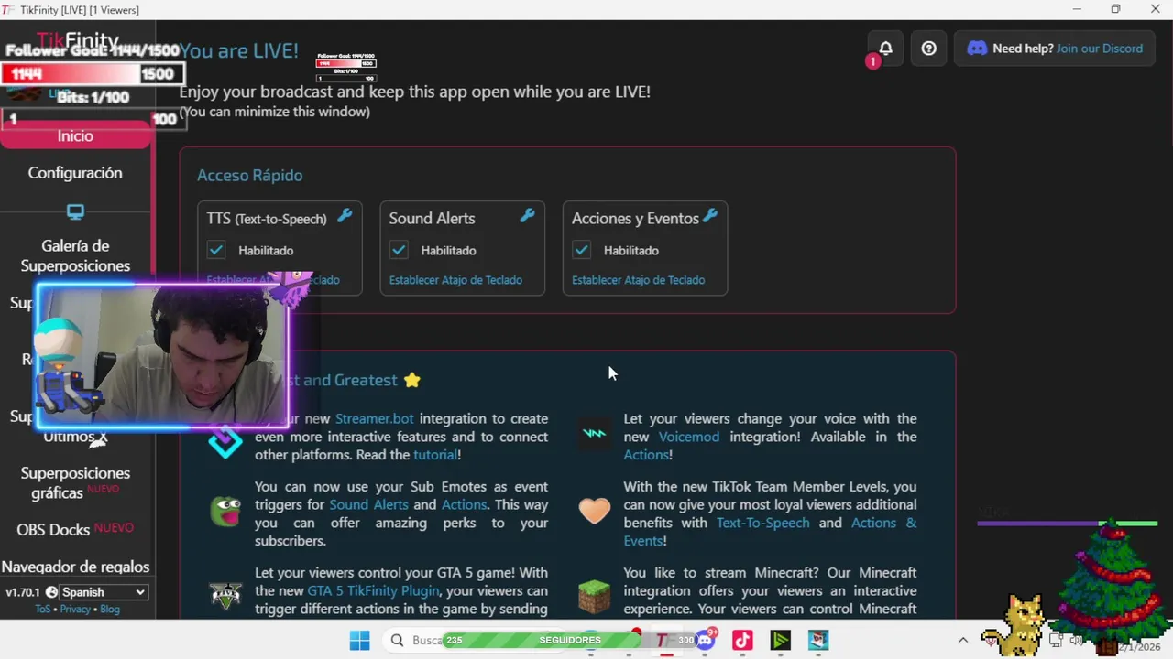
Task: Toggle Sound Alerts Habilitado checkbox
Action: pyautogui.click(x=399, y=250)
